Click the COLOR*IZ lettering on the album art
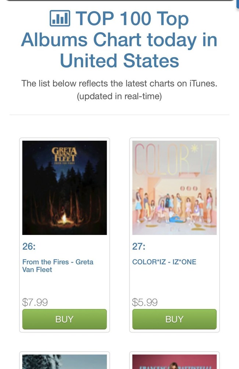The image size is (239, 369). coord(174,159)
